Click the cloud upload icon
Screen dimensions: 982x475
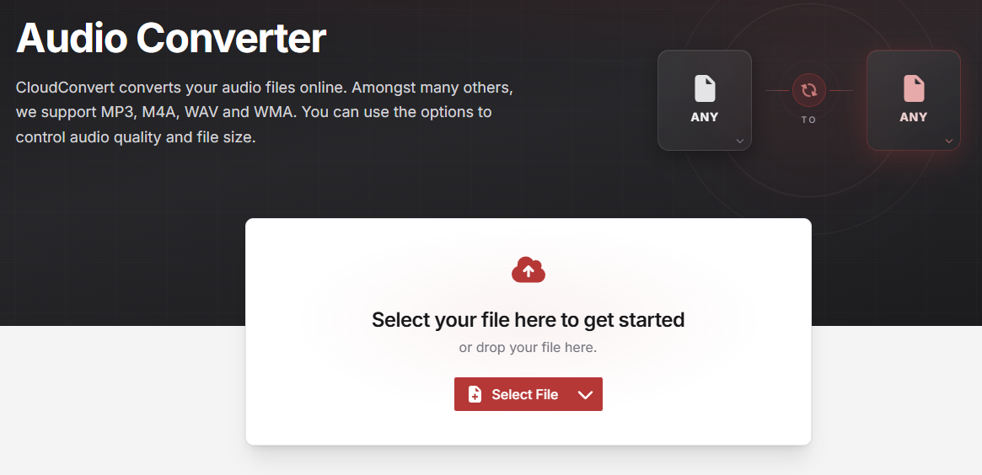coord(528,270)
